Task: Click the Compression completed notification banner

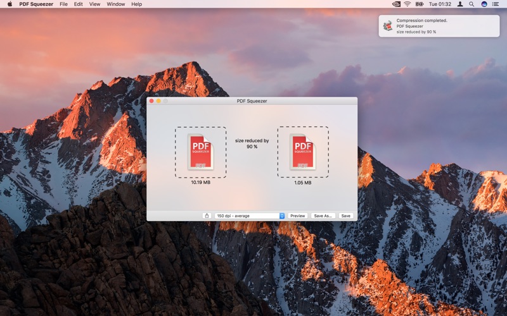Action: (439, 26)
